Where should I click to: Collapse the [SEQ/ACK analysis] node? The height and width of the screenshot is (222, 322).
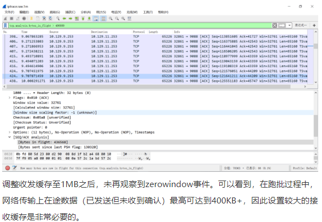[x=9, y=137]
